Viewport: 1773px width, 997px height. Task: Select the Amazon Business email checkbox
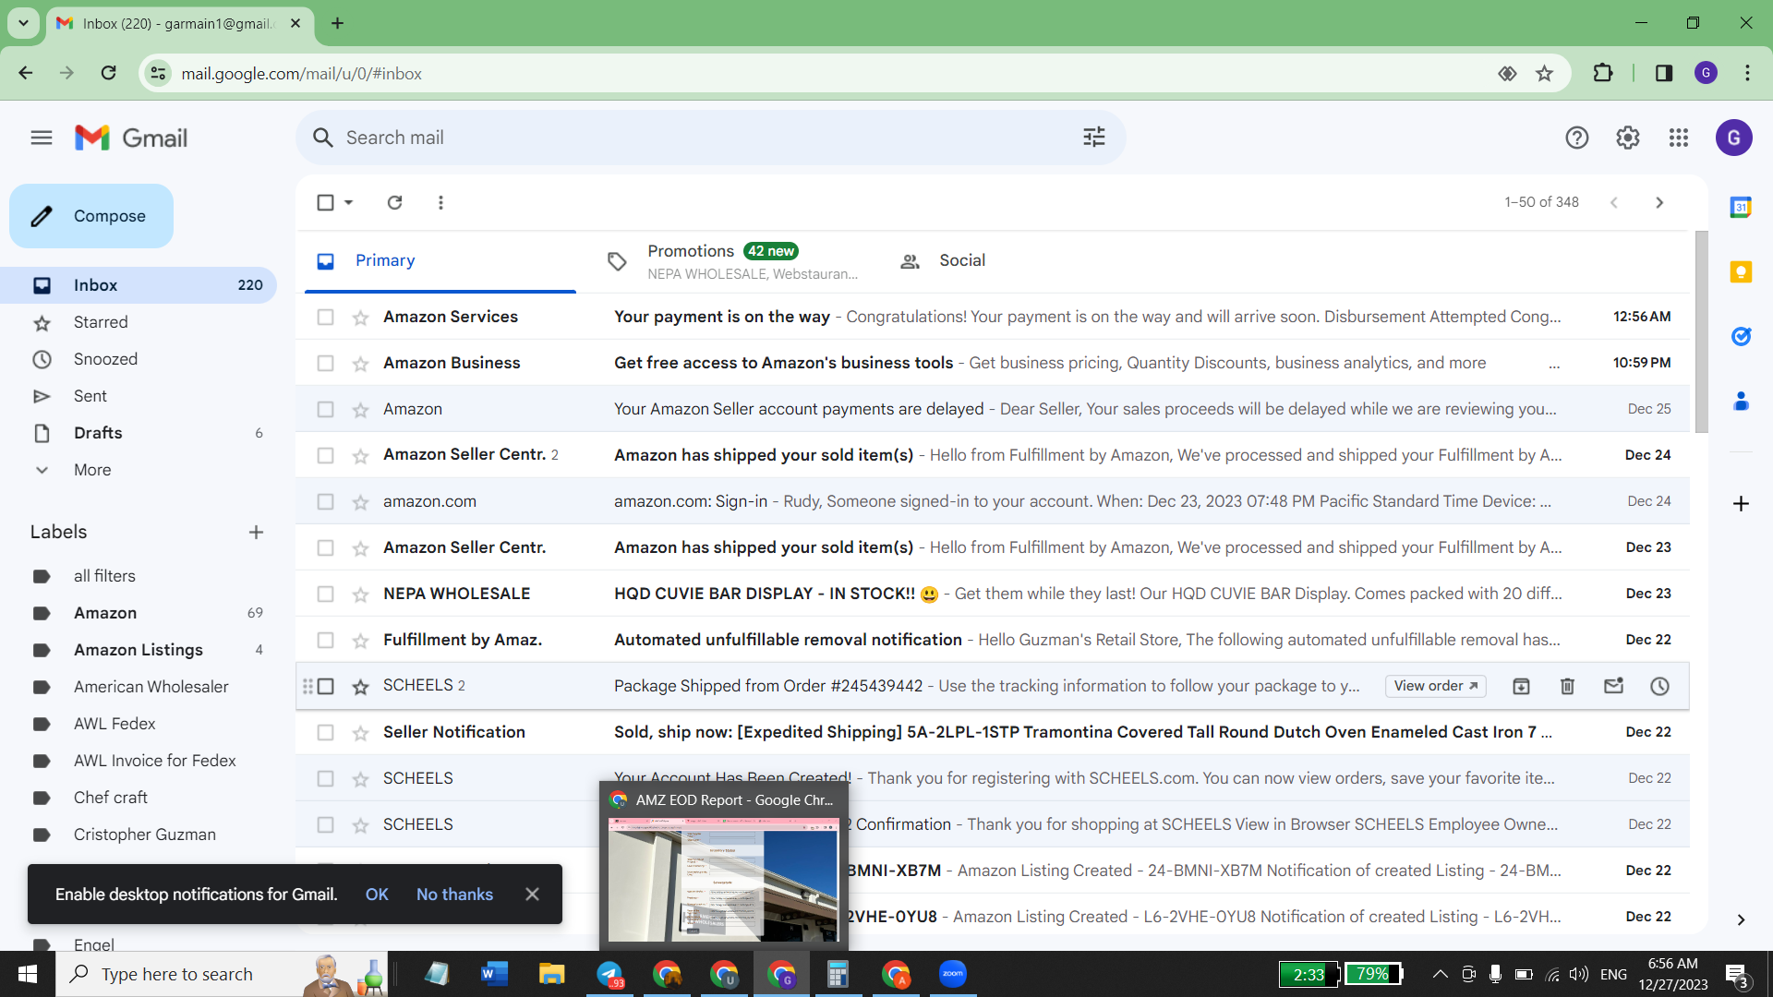[x=325, y=363]
